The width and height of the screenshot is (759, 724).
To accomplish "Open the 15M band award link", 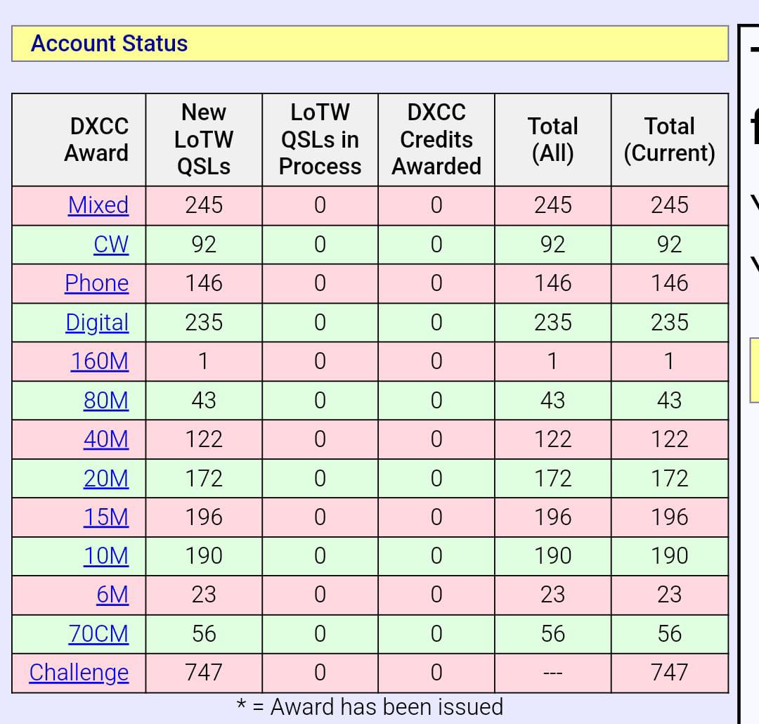I will click(106, 518).
